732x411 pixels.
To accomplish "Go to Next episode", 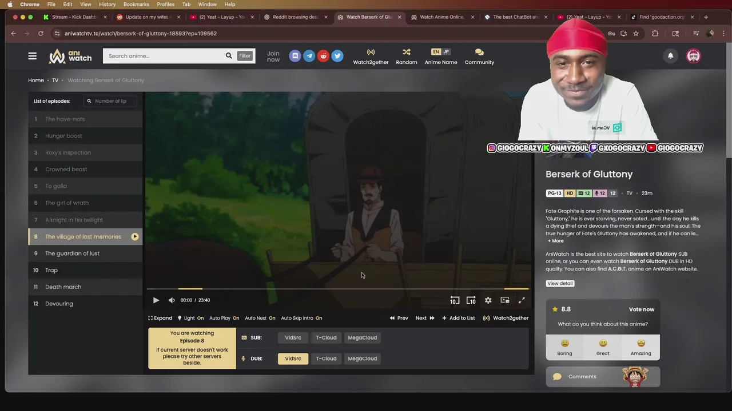I will click(425, 318).
